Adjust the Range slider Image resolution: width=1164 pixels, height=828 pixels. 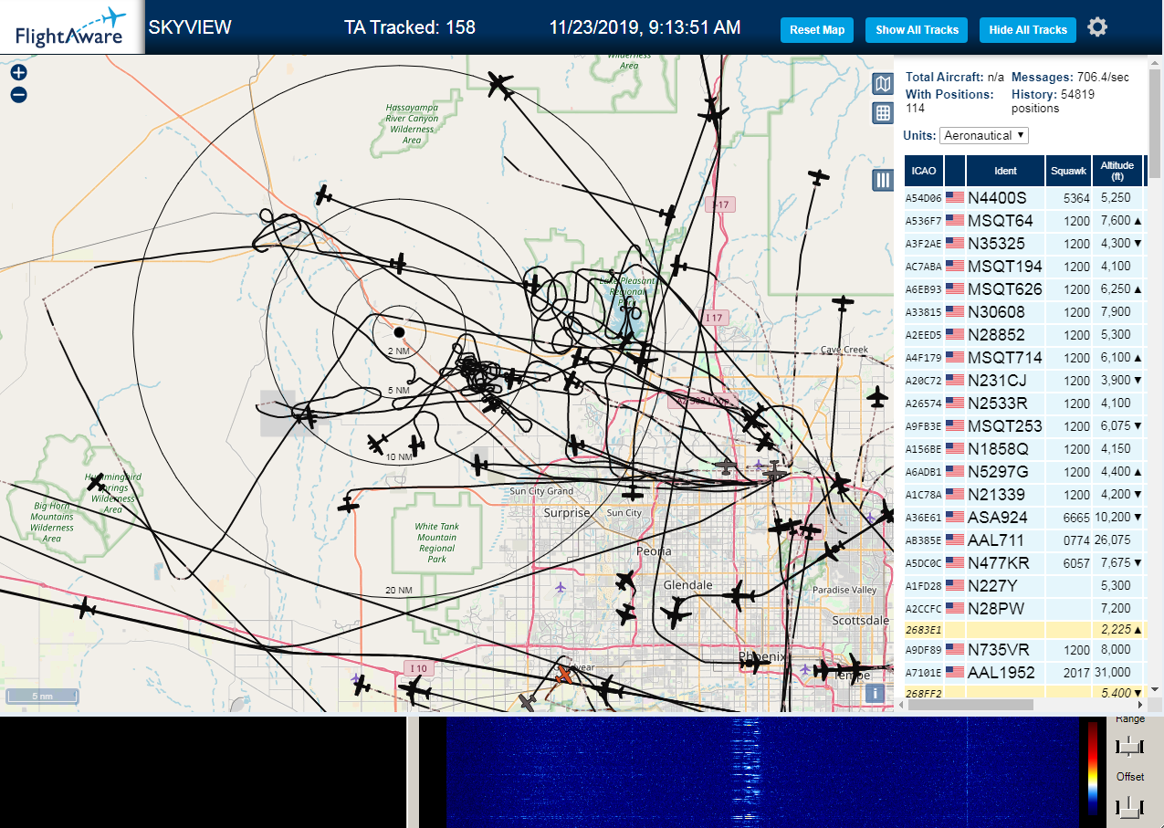1129,746
